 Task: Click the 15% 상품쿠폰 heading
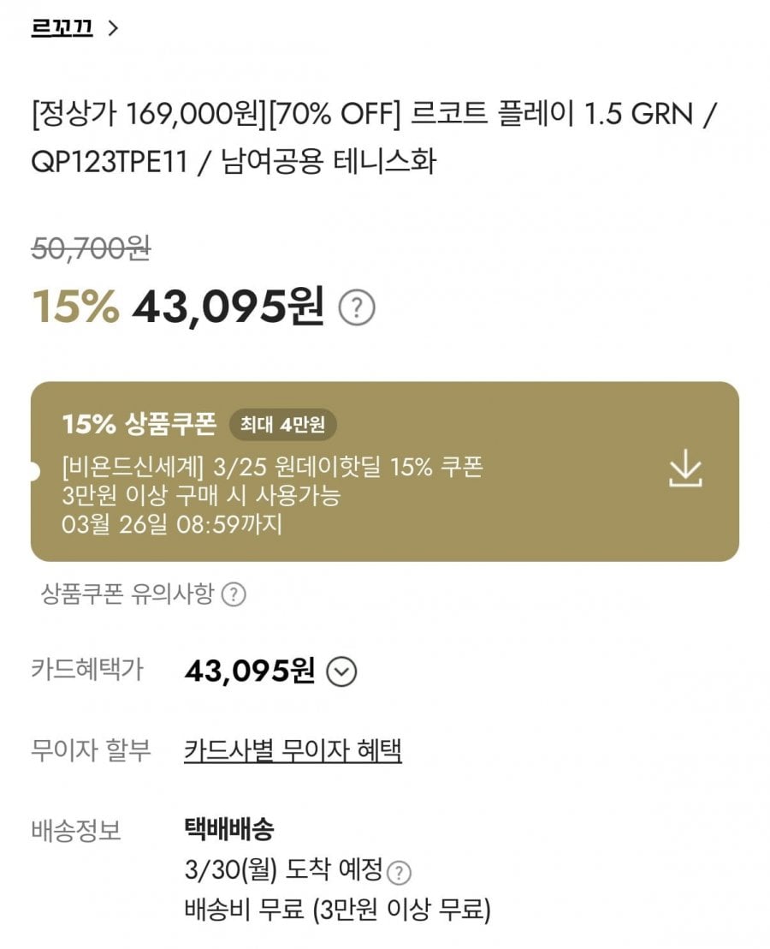coord(139,423)
